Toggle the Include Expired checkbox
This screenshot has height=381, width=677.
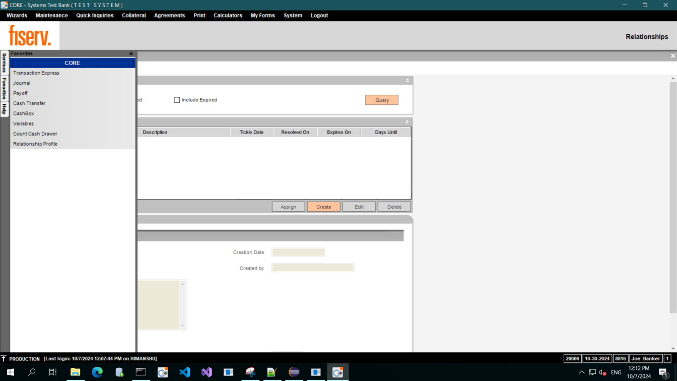[x=177, y=100]
